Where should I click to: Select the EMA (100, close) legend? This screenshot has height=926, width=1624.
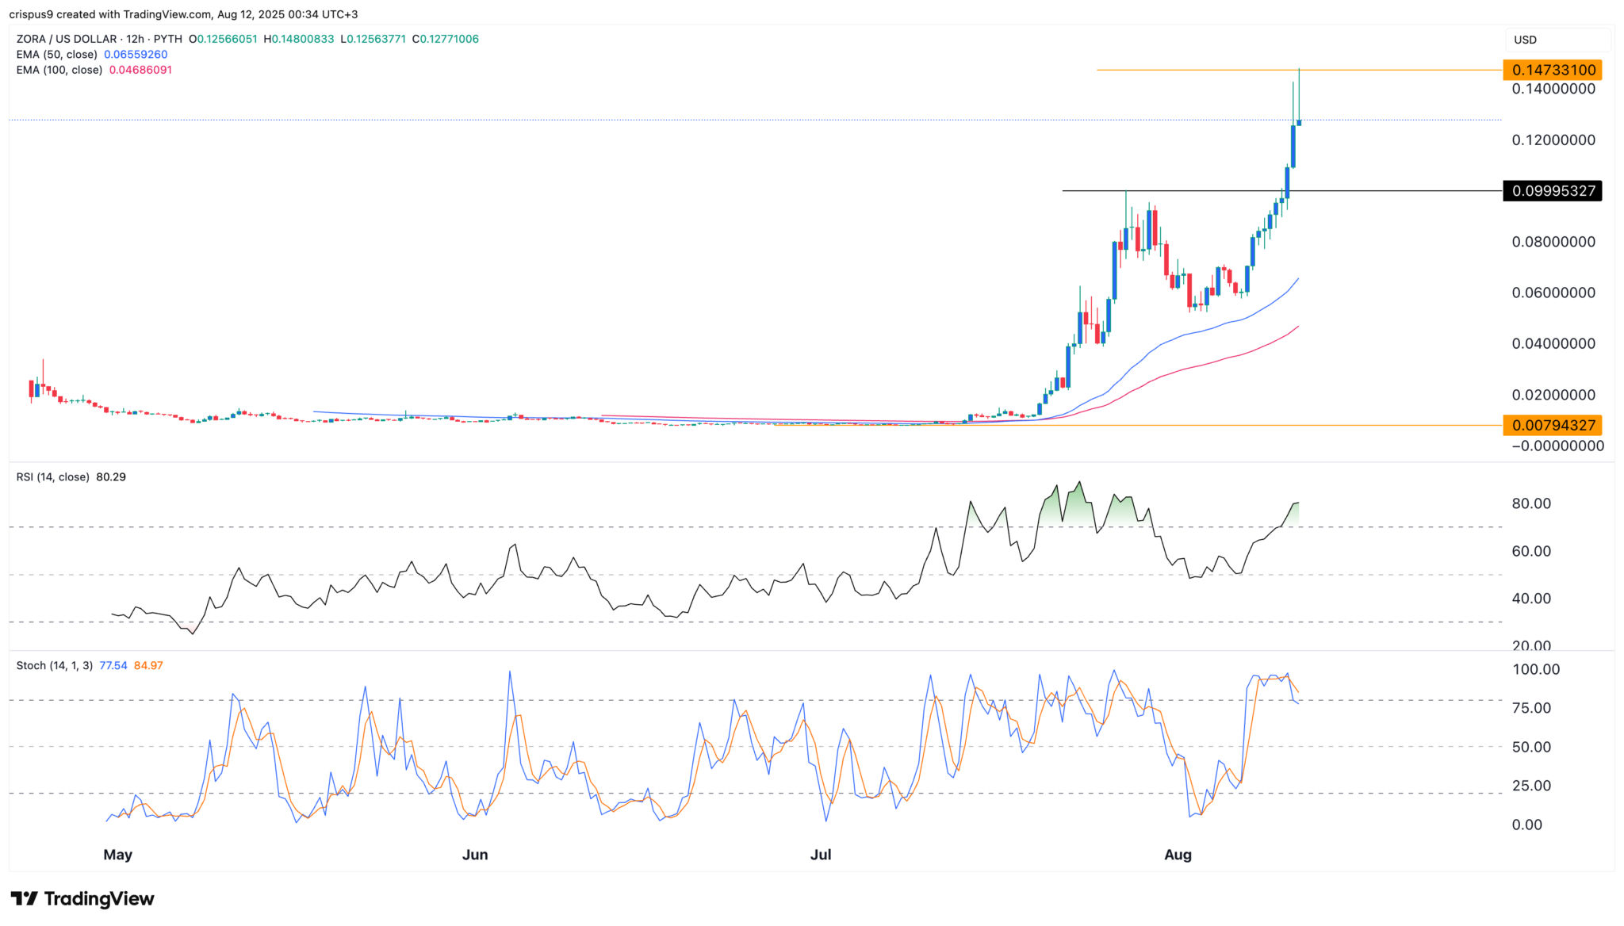tap(59, 70)
